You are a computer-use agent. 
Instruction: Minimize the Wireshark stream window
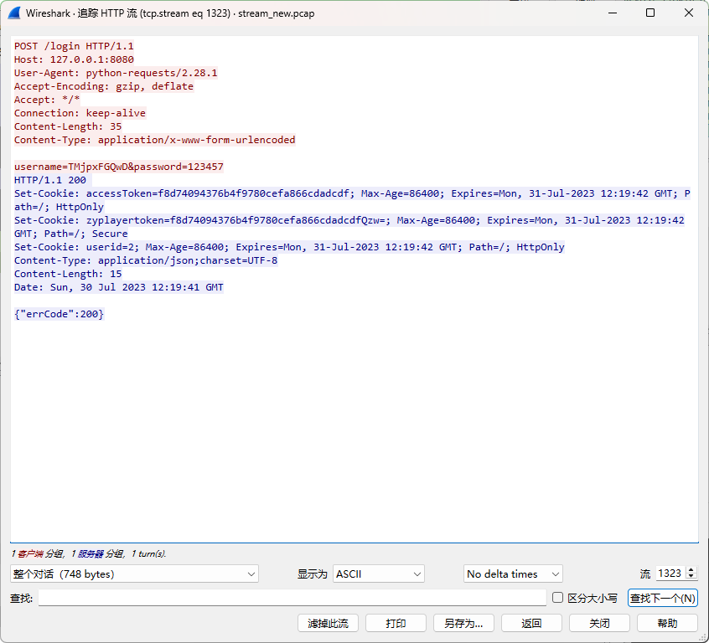tap(613, 13)
